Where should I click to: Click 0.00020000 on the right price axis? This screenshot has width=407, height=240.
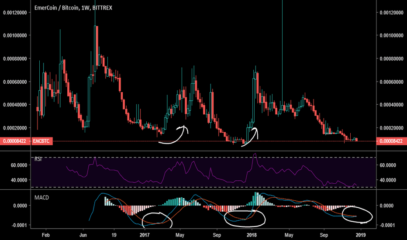(391, 128)
